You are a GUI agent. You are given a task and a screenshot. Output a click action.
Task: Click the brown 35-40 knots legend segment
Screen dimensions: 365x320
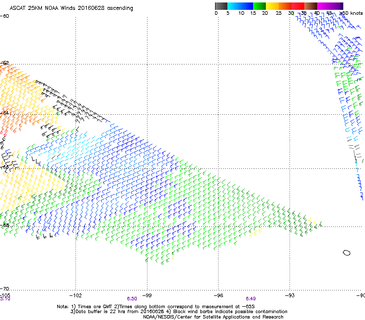pyautogui.click(x=311, y=6)
